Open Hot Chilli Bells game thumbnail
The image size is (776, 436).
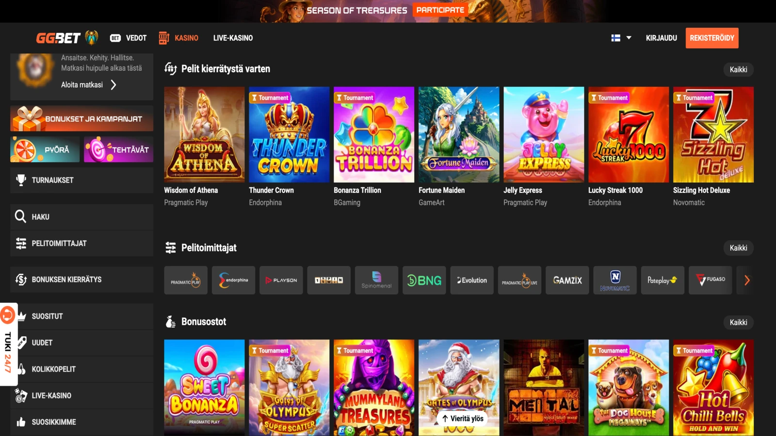(713, 388)
